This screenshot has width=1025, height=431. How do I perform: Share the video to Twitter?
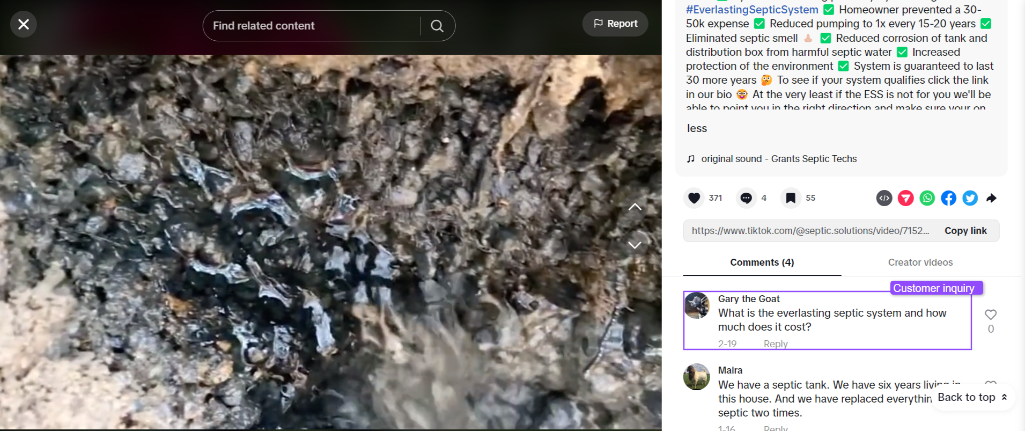pos(970,198)
